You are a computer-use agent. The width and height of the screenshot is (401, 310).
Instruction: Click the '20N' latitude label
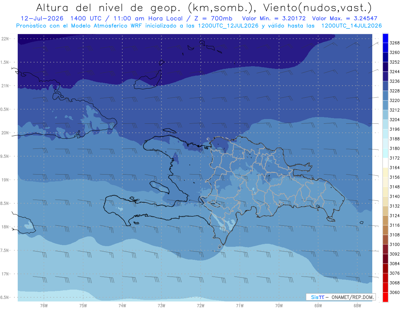coord(6,133)
